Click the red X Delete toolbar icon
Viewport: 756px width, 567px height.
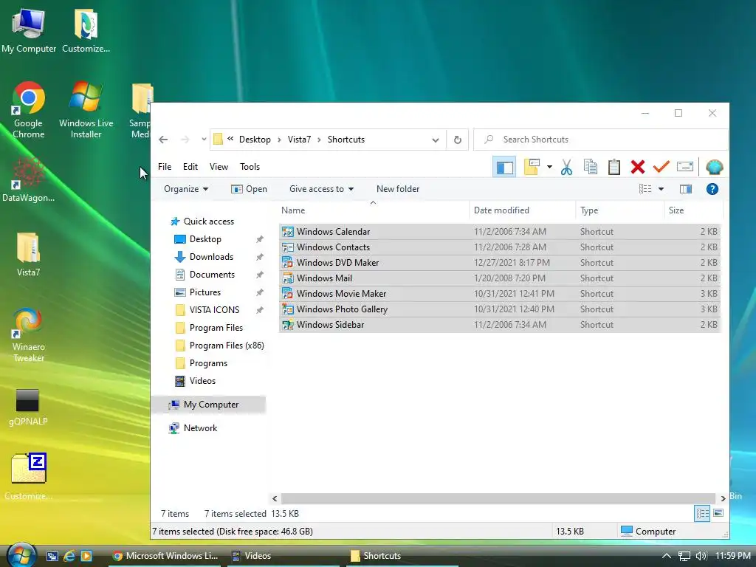click(x=637, y=167)
